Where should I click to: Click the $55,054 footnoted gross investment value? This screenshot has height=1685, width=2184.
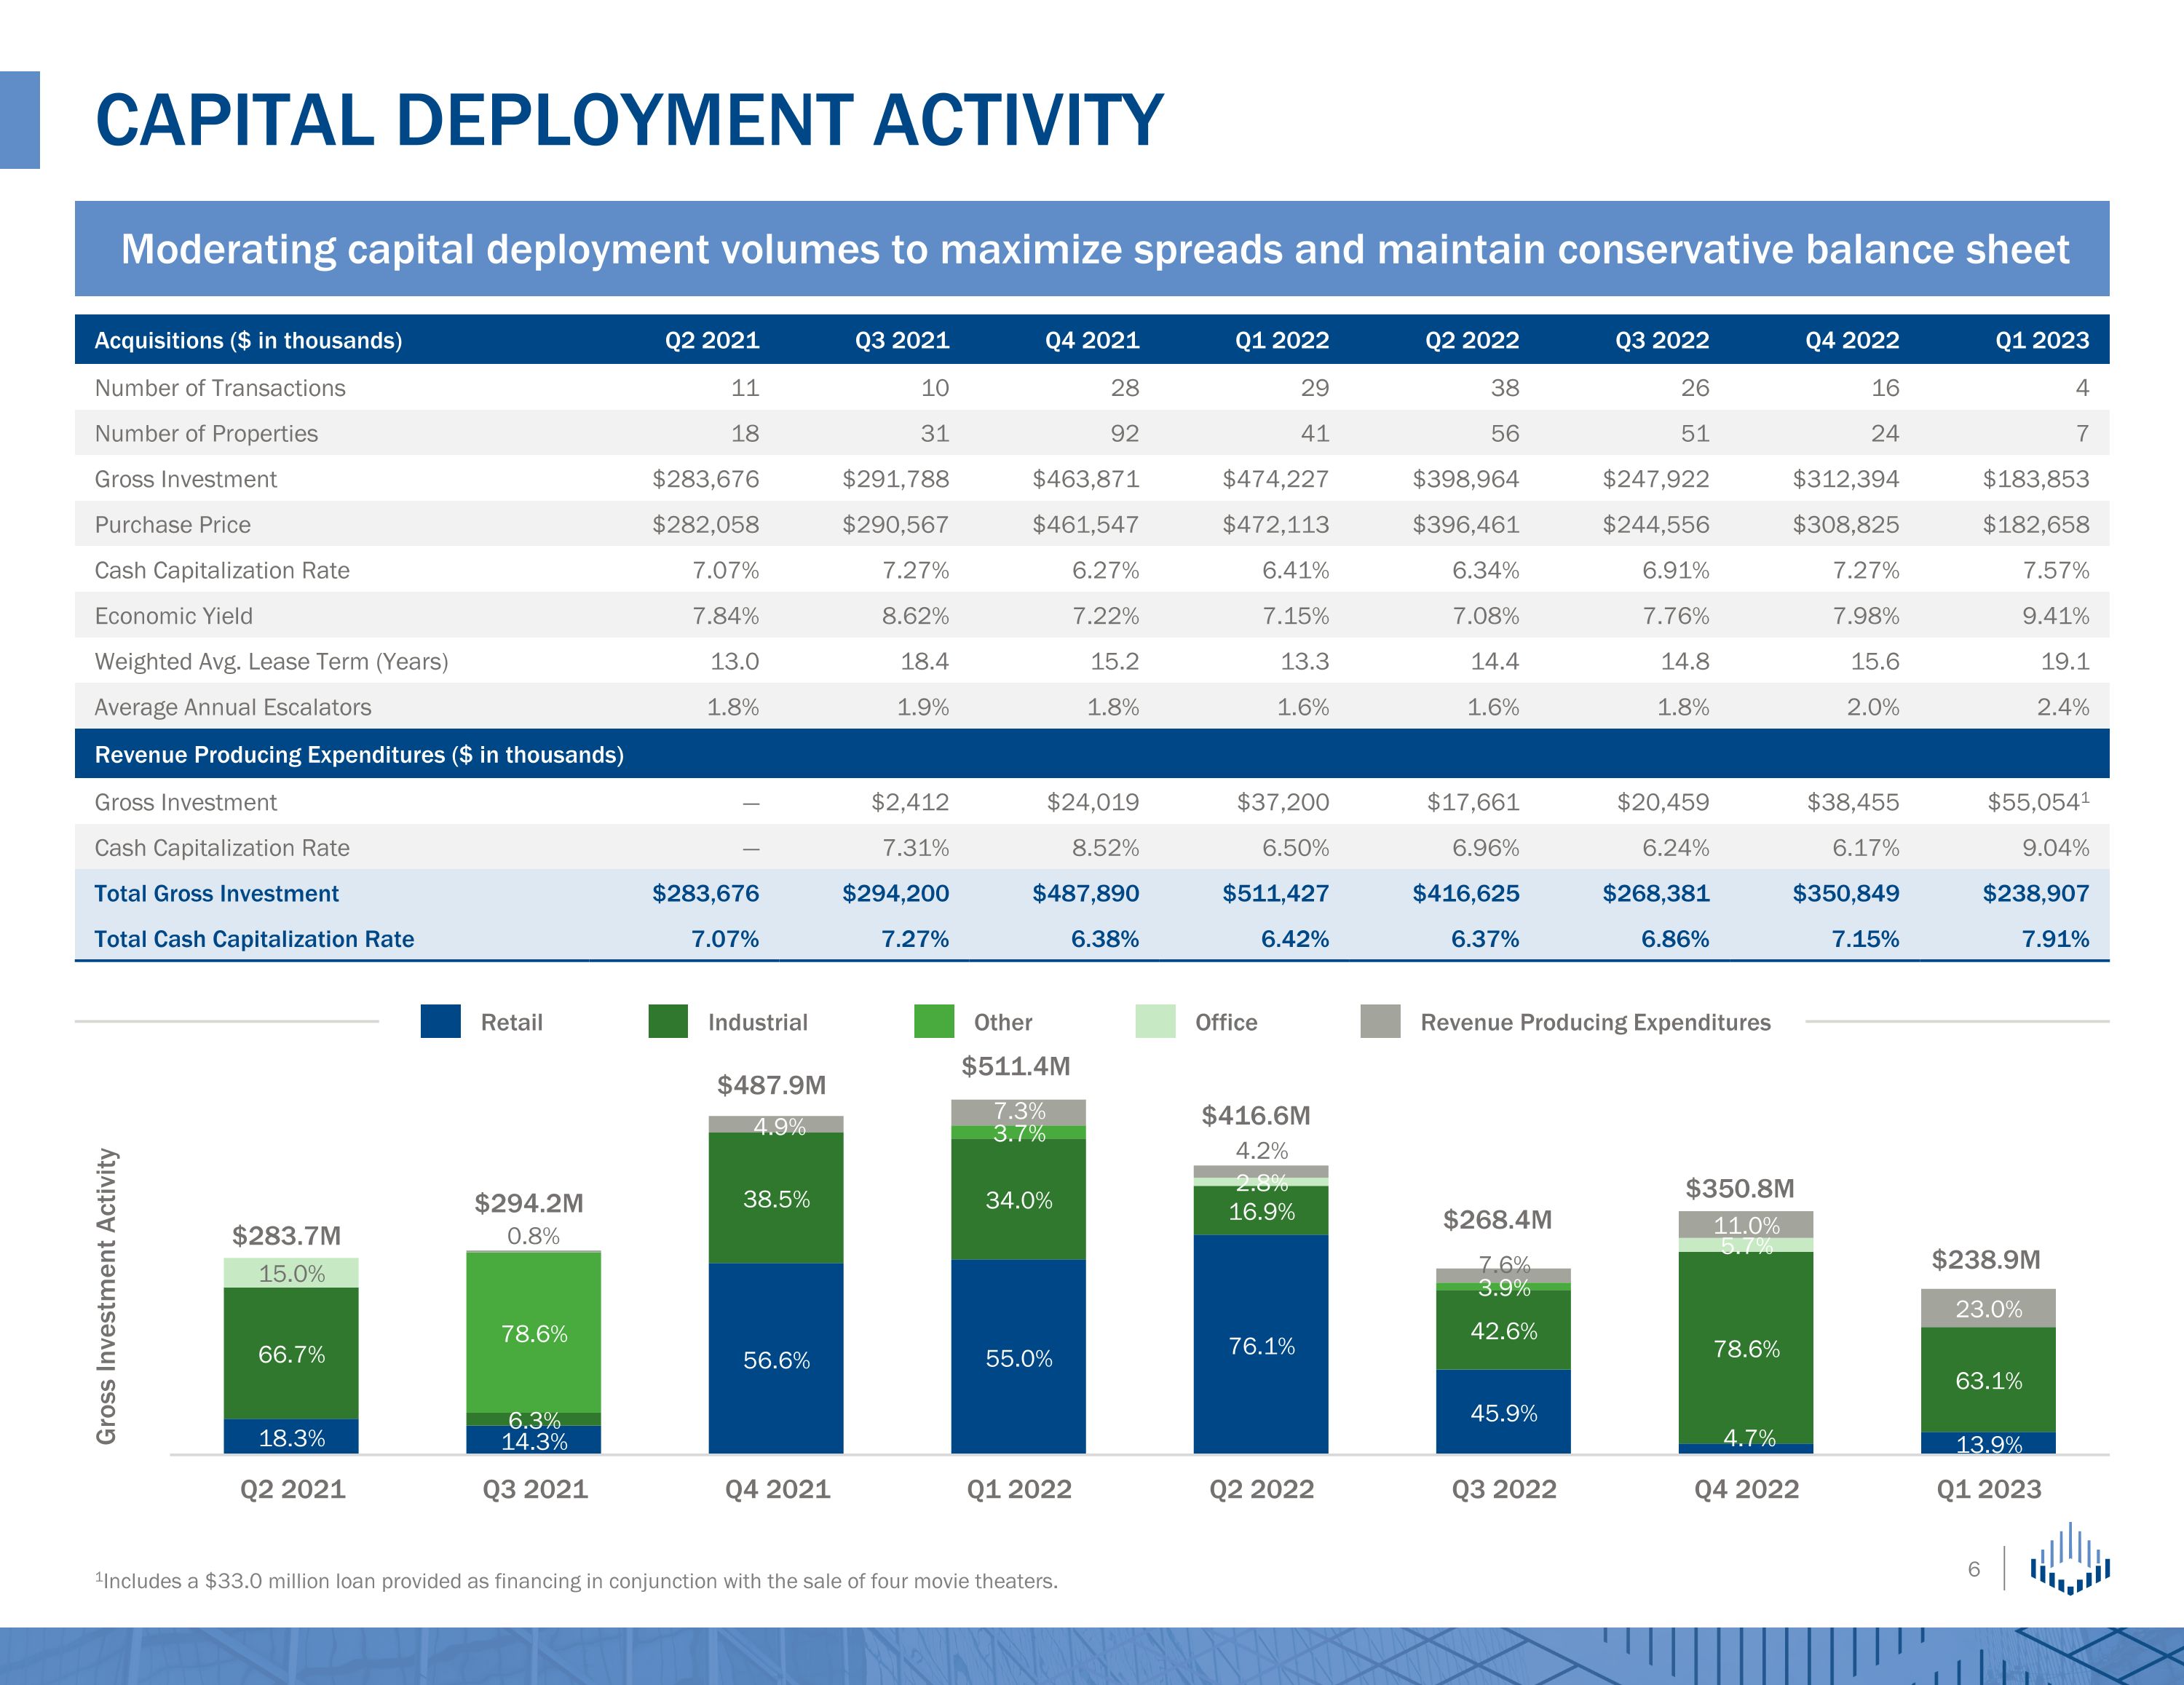click(x=2036, y=802)
